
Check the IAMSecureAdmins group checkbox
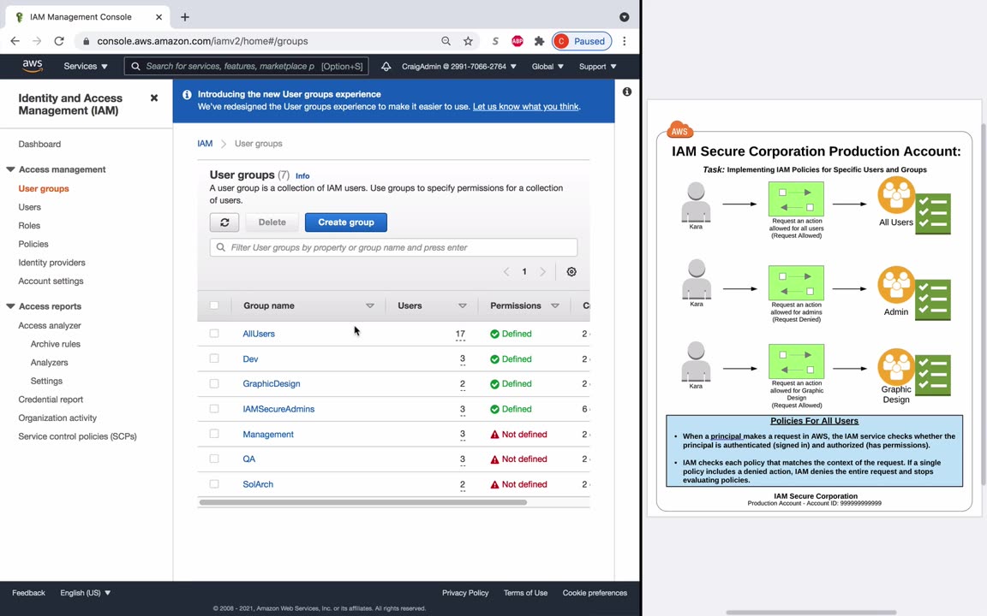tap(214, 409)
